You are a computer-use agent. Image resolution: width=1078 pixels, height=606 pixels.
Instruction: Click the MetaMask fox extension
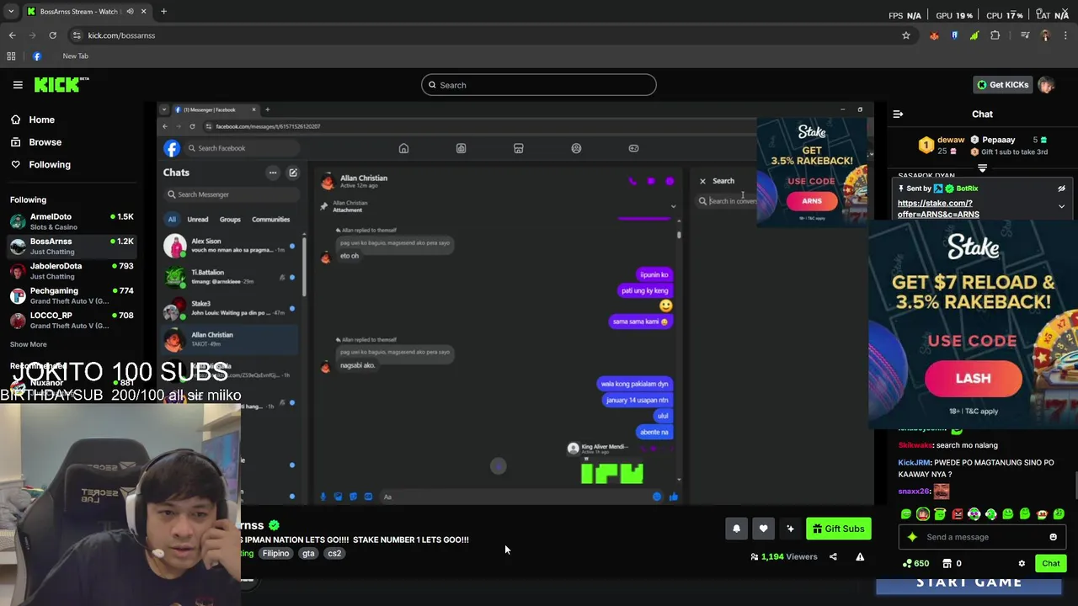pos(934,35)
